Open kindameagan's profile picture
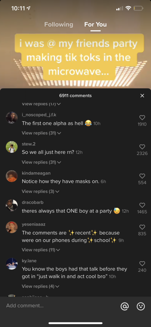This screenshot has width=151, height=327. (x=12, y=176)
